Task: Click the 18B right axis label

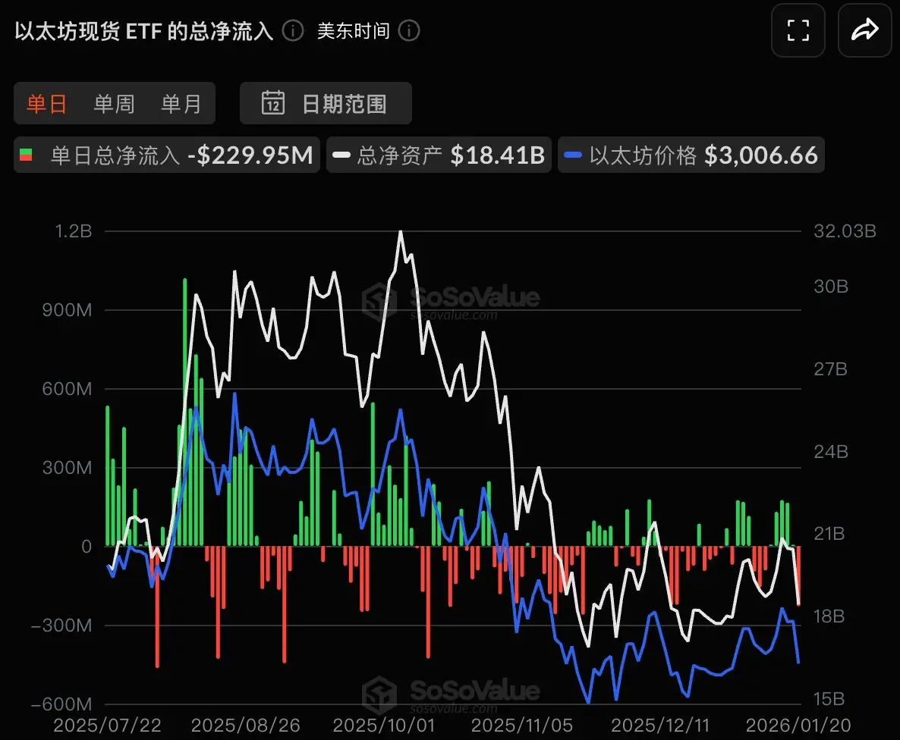Action: 829,616
